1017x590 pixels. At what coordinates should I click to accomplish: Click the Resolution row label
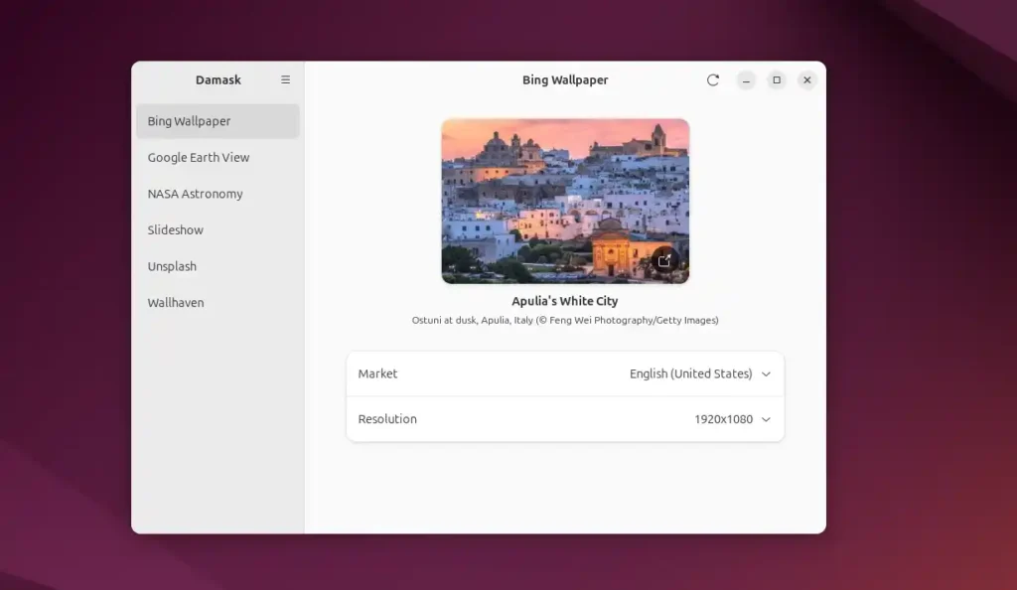coord(387,419)
